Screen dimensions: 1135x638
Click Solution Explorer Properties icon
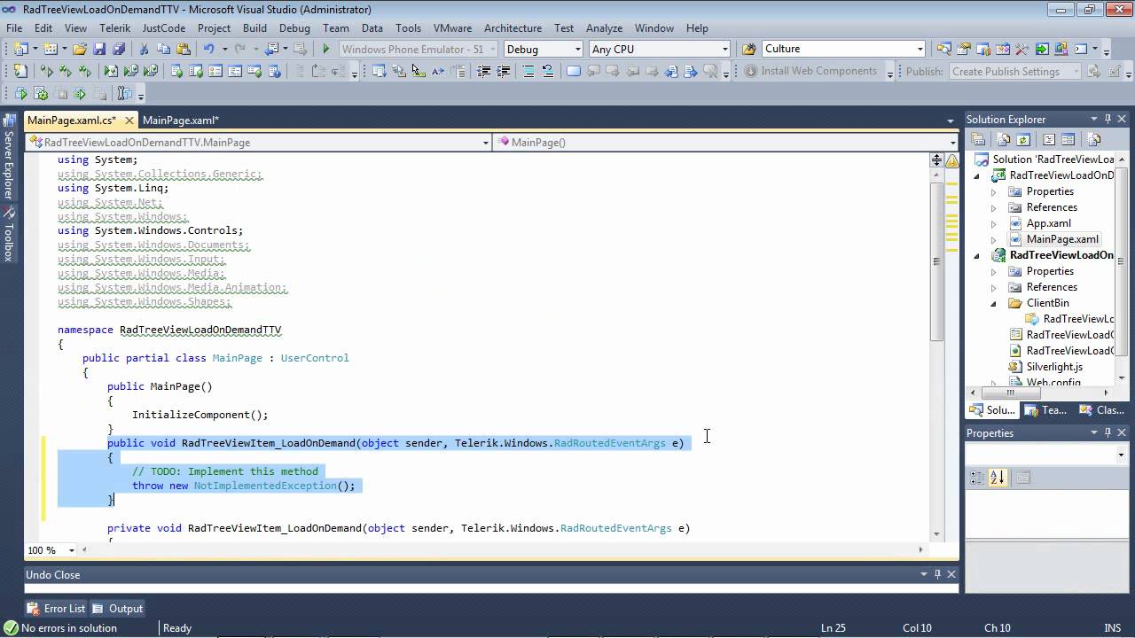click(x=978, y=139)
